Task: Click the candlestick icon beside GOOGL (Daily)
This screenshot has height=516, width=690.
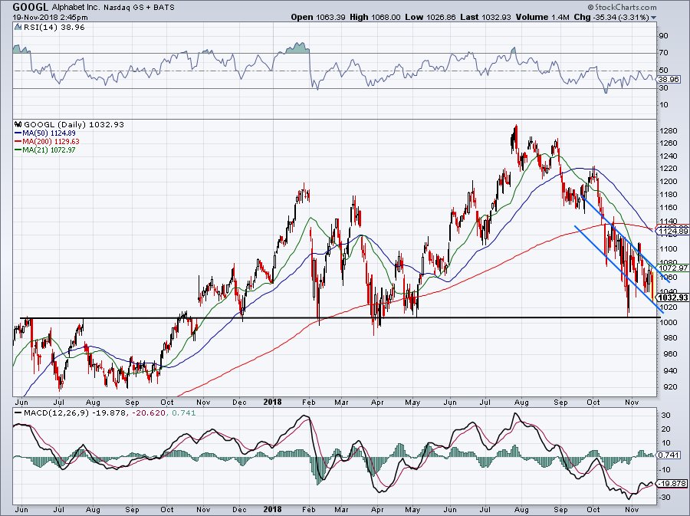Action: tap(18, 124)
